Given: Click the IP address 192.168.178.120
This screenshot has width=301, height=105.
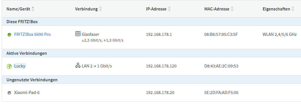Looking at the screenshot, I should (x=161, y=66).
